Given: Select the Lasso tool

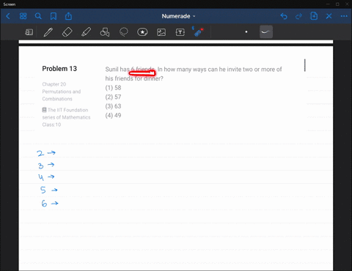Looking at the screenshot, I should coord(124,32).
